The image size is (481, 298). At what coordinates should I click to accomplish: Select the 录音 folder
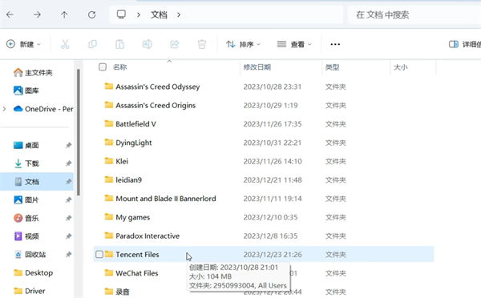pos(123,292)
